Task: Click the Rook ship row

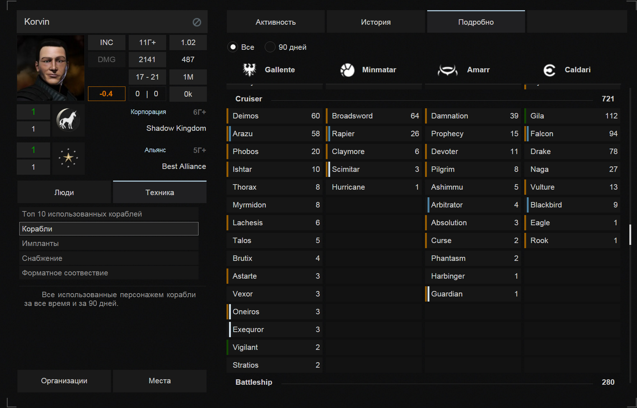Action: coord(572,241)
